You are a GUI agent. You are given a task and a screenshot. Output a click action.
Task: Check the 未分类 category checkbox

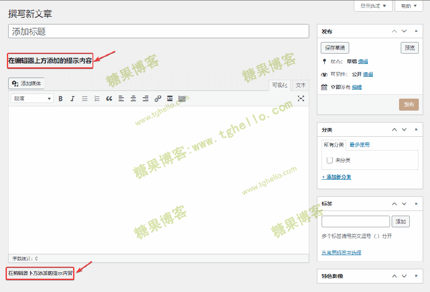[x=330, y=160]
